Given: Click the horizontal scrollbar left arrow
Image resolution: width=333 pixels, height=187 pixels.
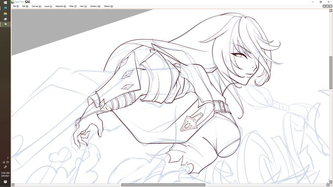Looking at the screenshot, I should (13, 185).
